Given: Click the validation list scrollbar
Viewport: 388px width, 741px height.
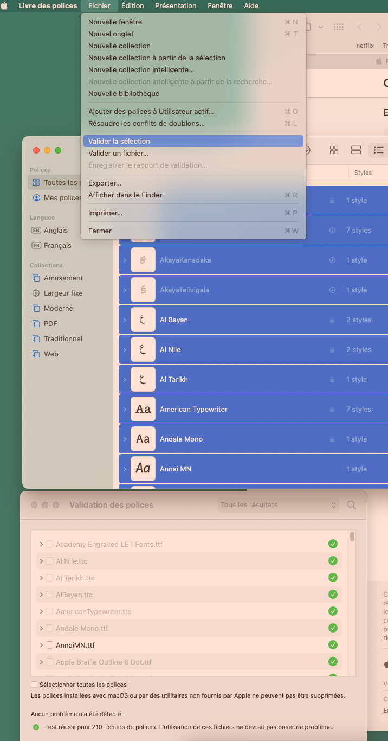Looking at the screenshot, I should pos(353,537).
